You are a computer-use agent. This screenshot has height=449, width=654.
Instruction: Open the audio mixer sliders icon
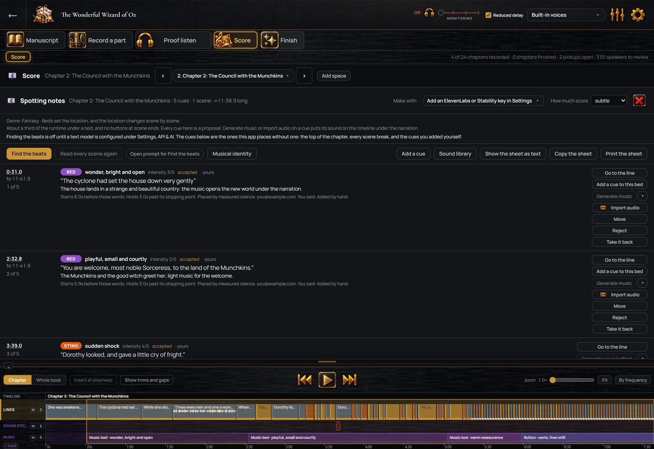coord(617,15)
